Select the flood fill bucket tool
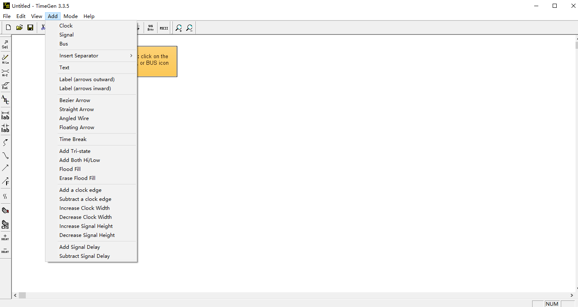Viewport: 578px width, 307px height. pyautogui.click(x=5, y=211)
